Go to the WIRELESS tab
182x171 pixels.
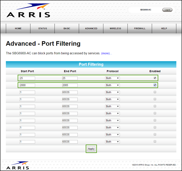(x=115, y=29)
